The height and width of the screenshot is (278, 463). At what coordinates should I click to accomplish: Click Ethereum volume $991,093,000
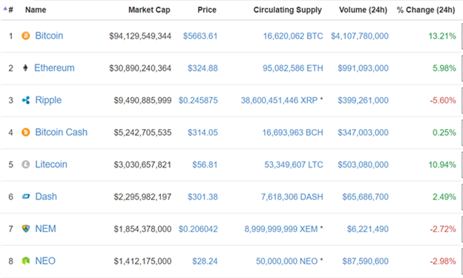363,68
